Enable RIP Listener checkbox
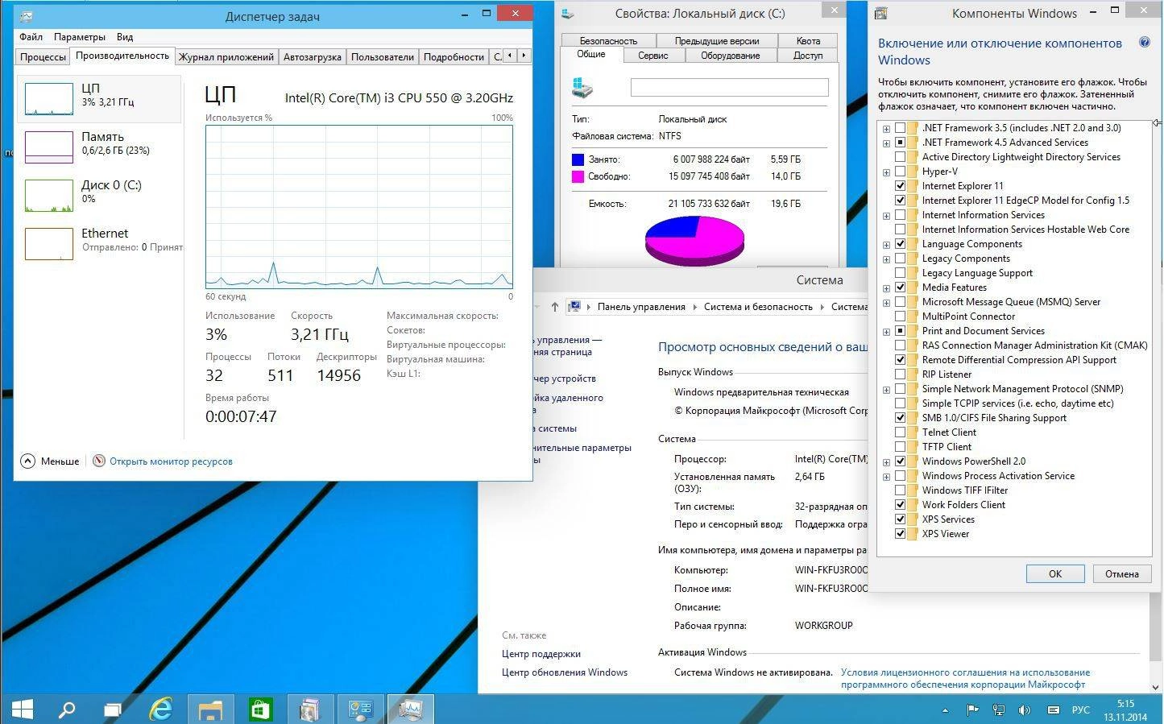Image resolution: width=1164 pixels, height=724 pixels. pos(900,374)
